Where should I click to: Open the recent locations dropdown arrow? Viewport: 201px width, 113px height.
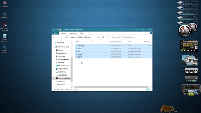click(61, 37)
